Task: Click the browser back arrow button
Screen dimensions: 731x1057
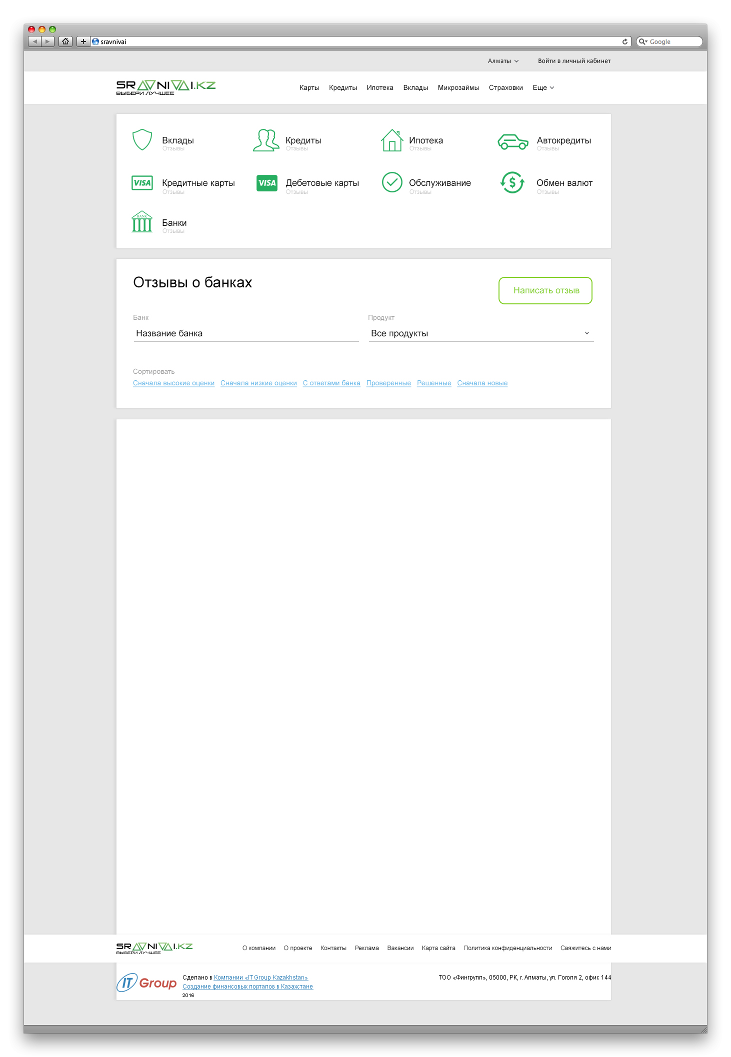Action: (34, 41)
